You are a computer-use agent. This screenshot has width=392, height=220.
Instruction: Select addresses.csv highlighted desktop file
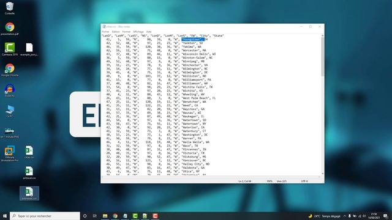(x=29, y=193)
